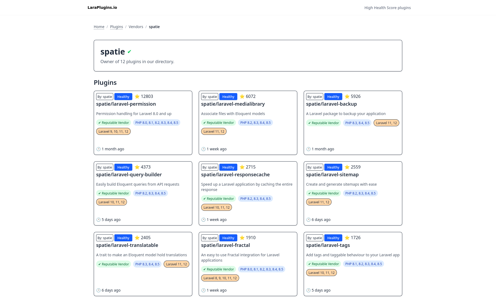Click the star icon beside 2715
Image resolution: width=496 pixels, height=298 pixels.
tap(242, 167)
